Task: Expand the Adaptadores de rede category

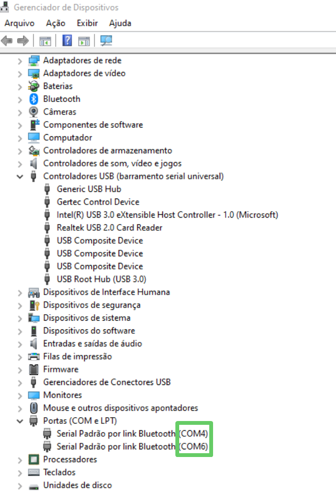Action: point(20,61)
